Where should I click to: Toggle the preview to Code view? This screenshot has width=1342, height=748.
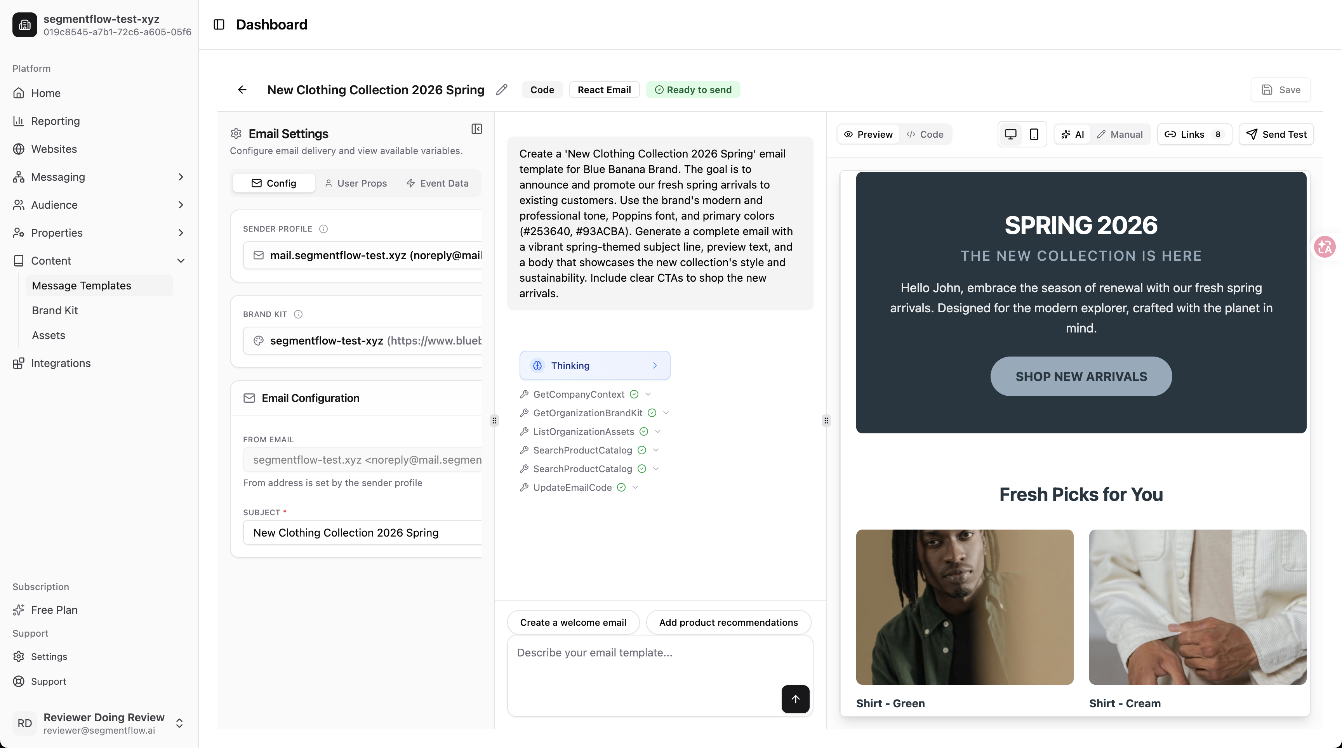pos(926,134)
